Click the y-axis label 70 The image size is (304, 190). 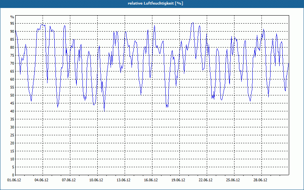point(12,63)
